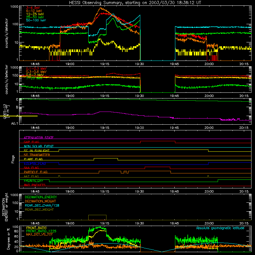Select the 'Degrees or %' axis title
The height and width of the screenshot is (255, 255).
(x=8, y=239)
